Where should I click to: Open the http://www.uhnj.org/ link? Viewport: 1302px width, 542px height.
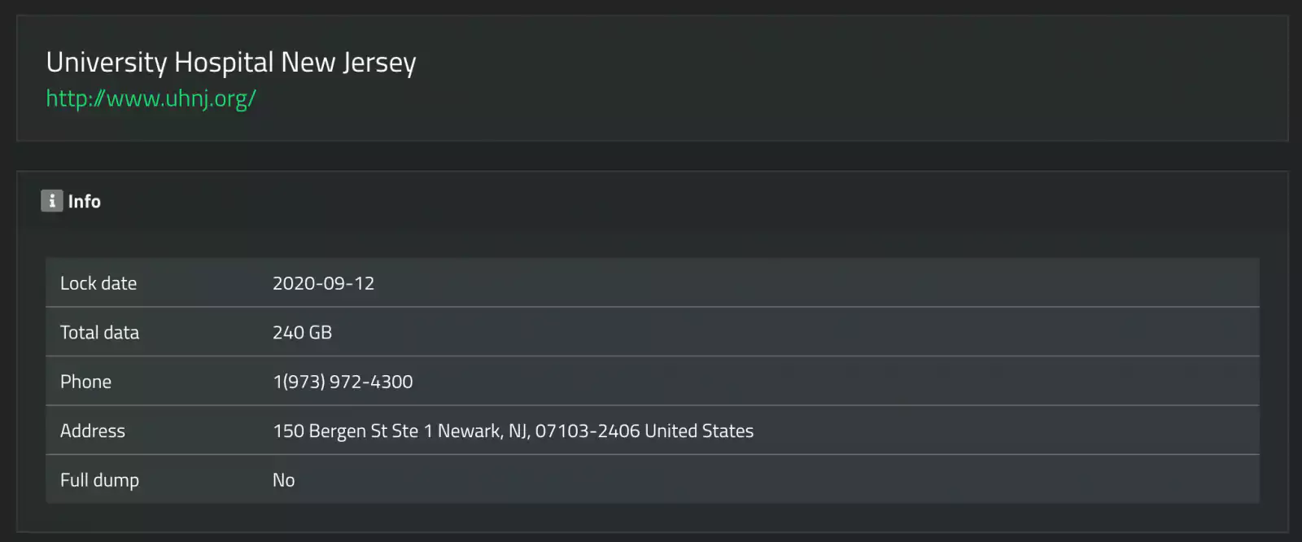coord(151,98)
